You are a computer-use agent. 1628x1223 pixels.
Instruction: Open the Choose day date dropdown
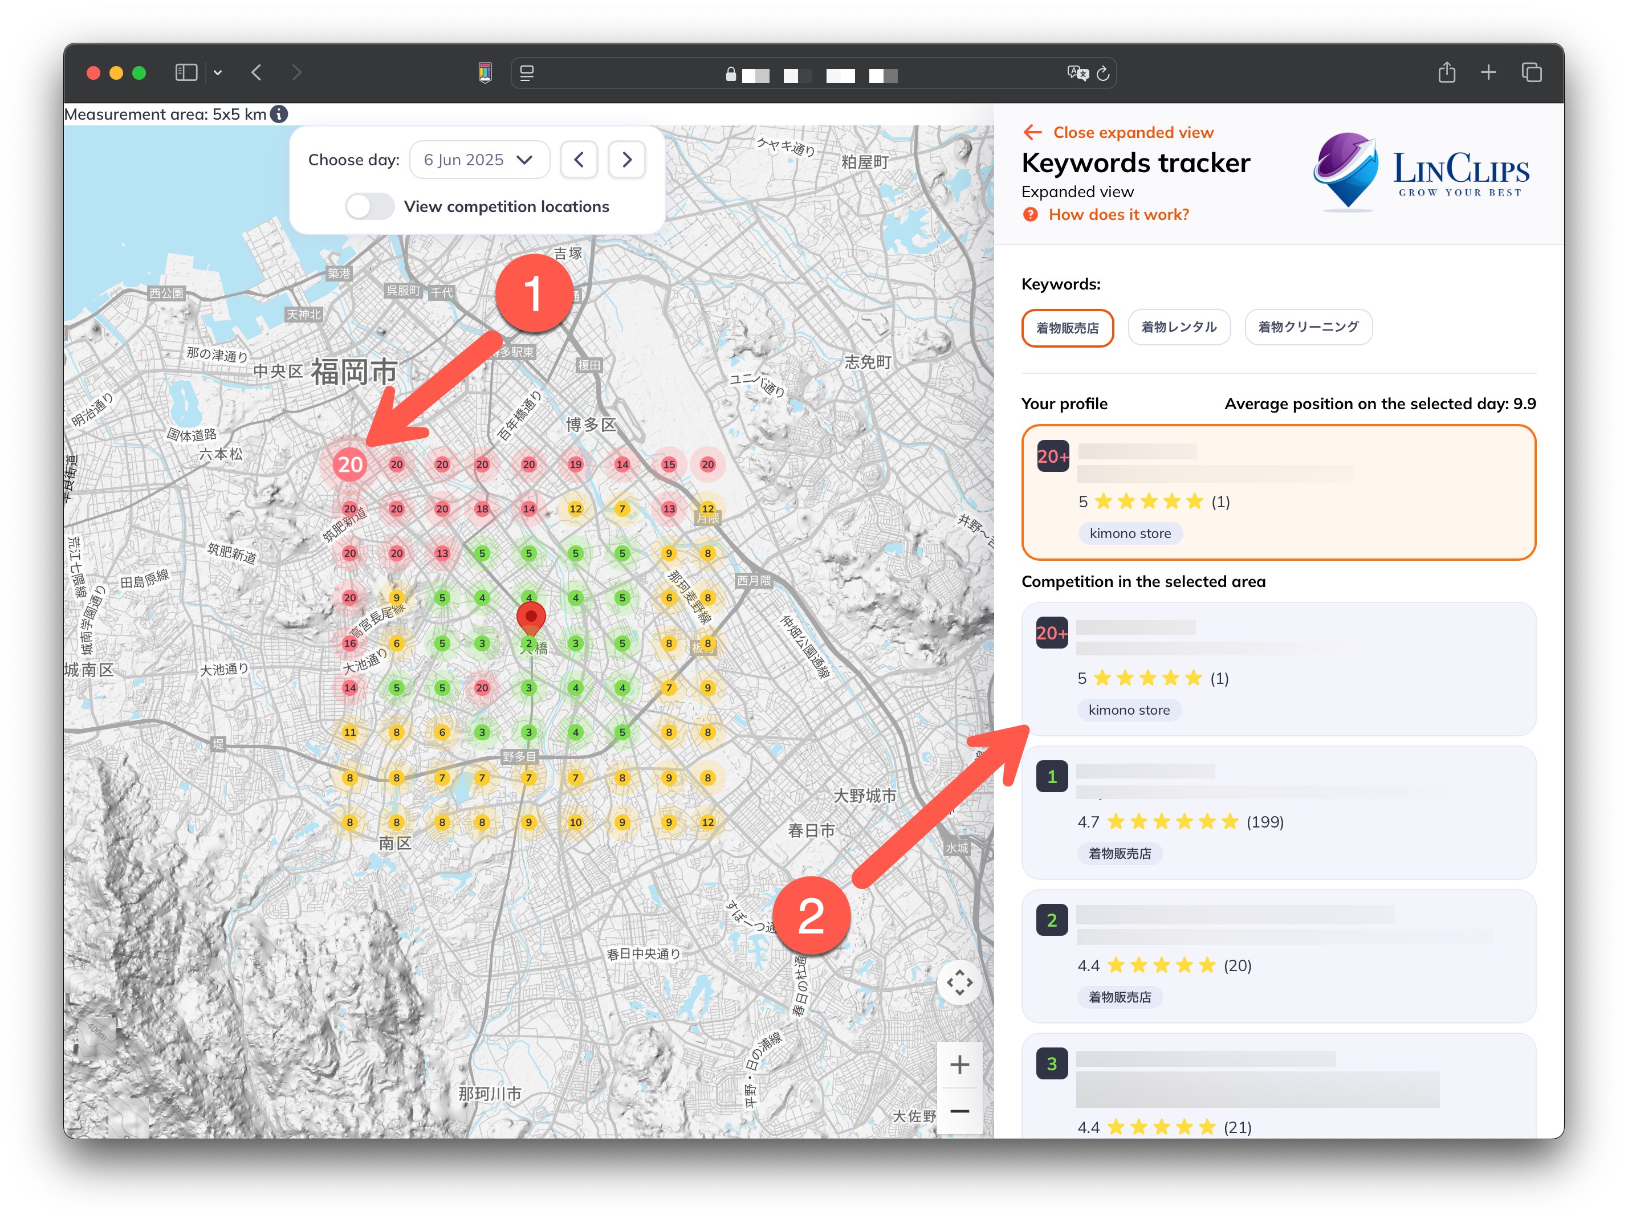point(479,160)
